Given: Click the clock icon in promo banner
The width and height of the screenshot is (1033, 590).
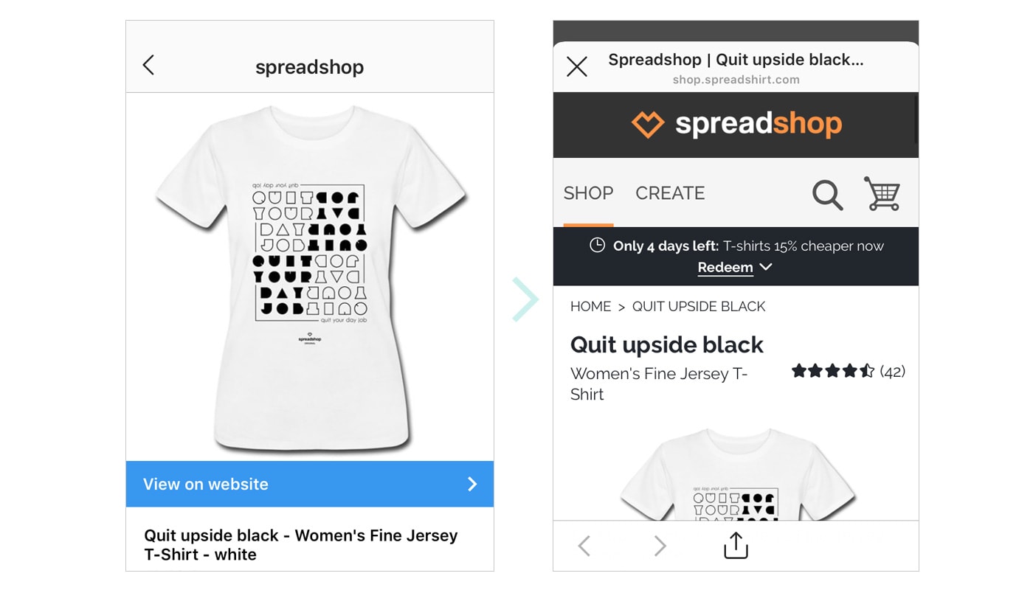Looking at the screenshot, I should pyautogui.click(x=597, y=246).
